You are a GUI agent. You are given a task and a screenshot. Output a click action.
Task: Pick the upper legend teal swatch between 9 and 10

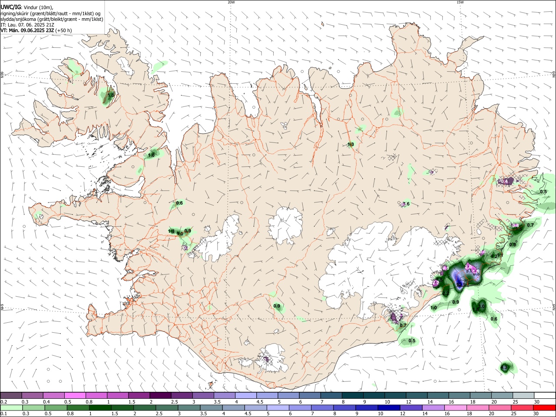tap(374, 395)
